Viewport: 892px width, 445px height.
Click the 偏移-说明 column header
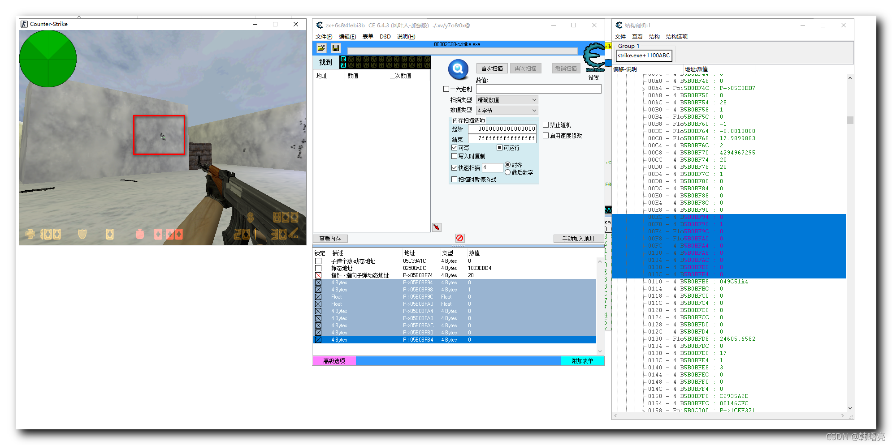pyautogui.click(x=625, y=69)
